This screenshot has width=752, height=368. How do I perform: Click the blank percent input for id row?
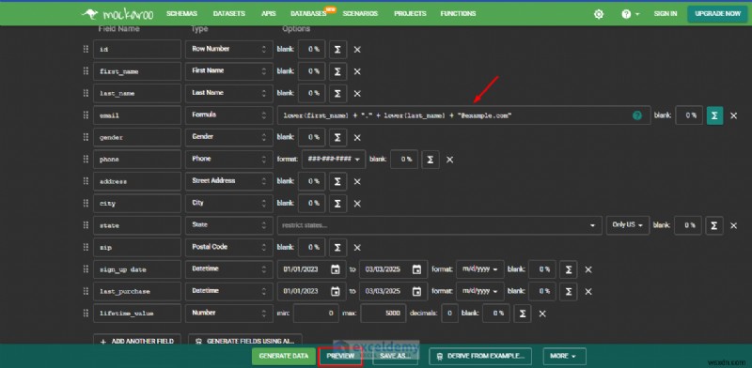pos(312,50)
